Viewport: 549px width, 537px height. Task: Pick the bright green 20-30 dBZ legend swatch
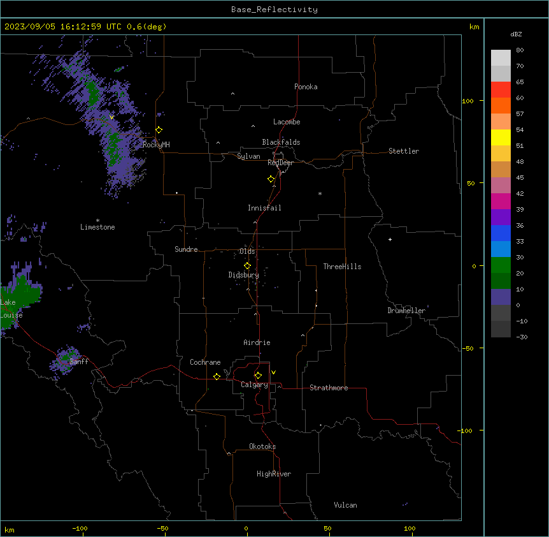pyautogui.click(x=501, y=265)
